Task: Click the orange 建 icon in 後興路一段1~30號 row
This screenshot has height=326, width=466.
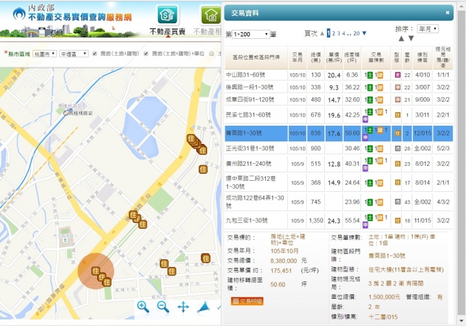Action: tap(380, 87)
